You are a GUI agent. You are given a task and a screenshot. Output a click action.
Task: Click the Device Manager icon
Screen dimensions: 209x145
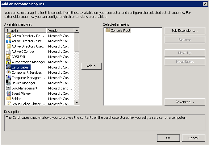pyautogui.click(x=9, y=83)
